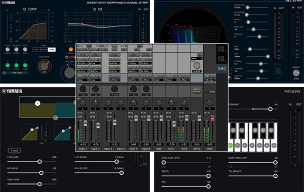
Task: Adjust the SPEED slider handle in Pitch Fix
Action: (208, 176)
